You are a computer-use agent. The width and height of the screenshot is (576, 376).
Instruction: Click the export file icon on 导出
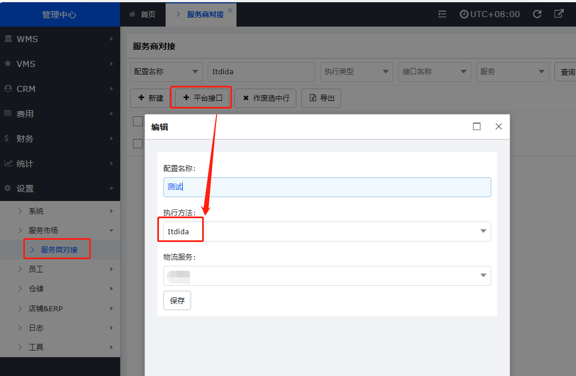[312, 97]
